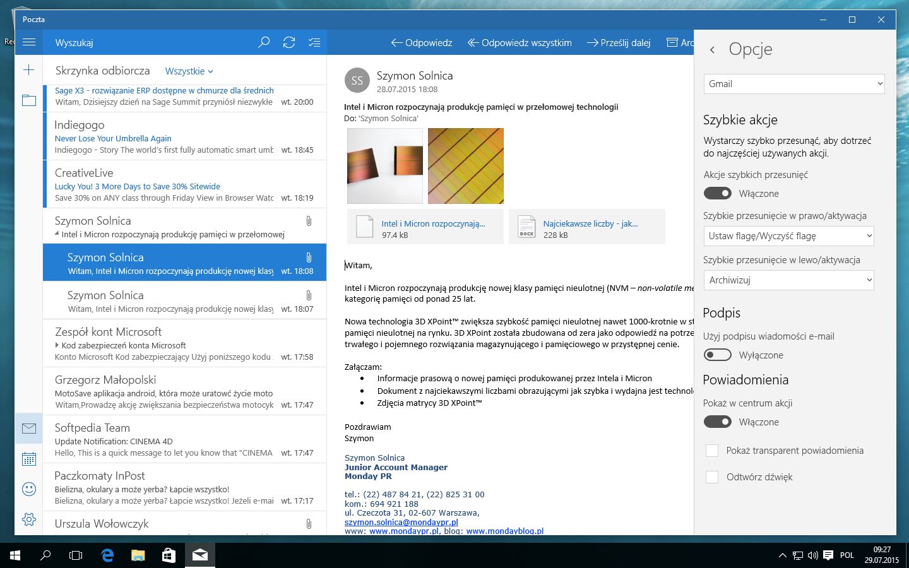The height and width of the screenshot is (568, 909).
Task: Open the Indiegogo message
Action: pyautogui.click(x=184, y=136)
